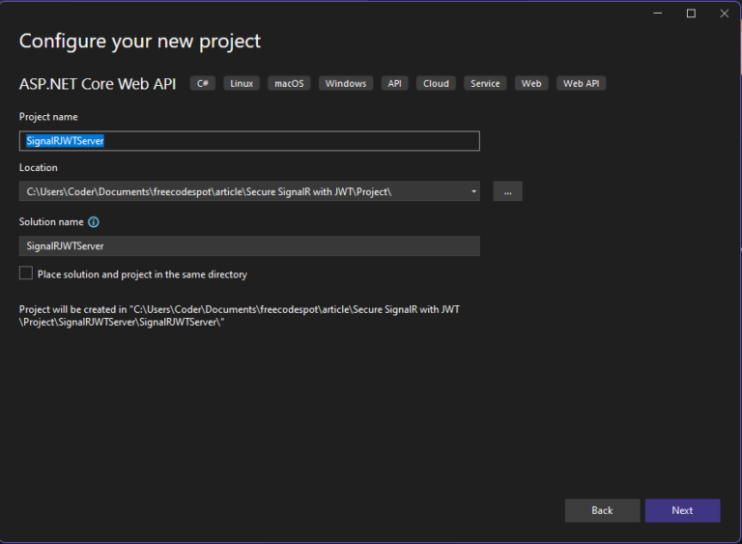Viewport: 742px width, 544px height.
Task: Minimize the project configuration window
Action: (658, 14)
